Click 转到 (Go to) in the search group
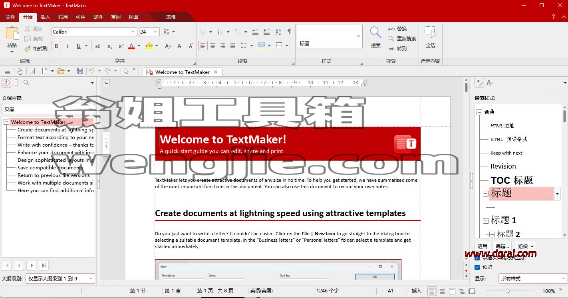 pos(397,48)
